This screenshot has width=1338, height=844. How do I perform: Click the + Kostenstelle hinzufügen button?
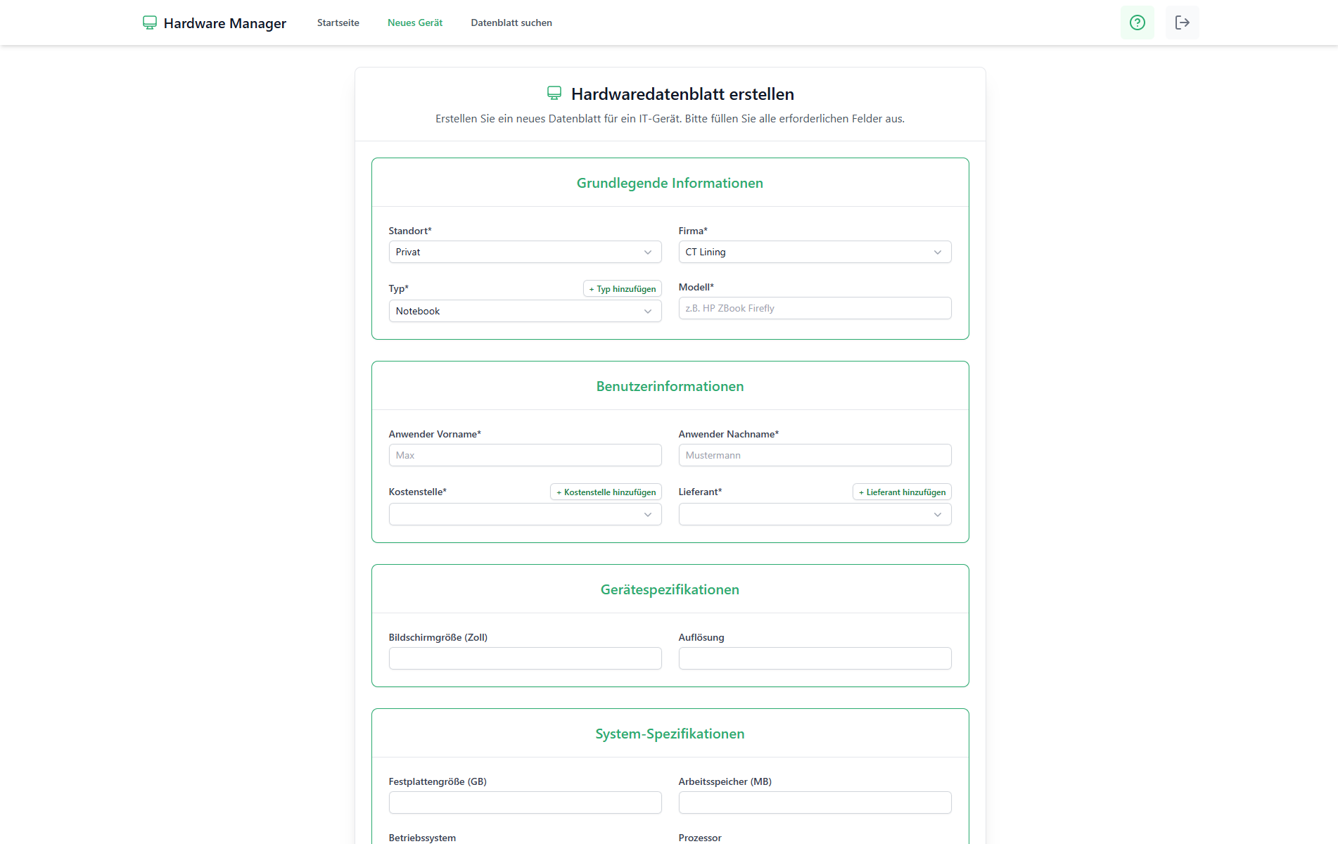pos(606,492)
